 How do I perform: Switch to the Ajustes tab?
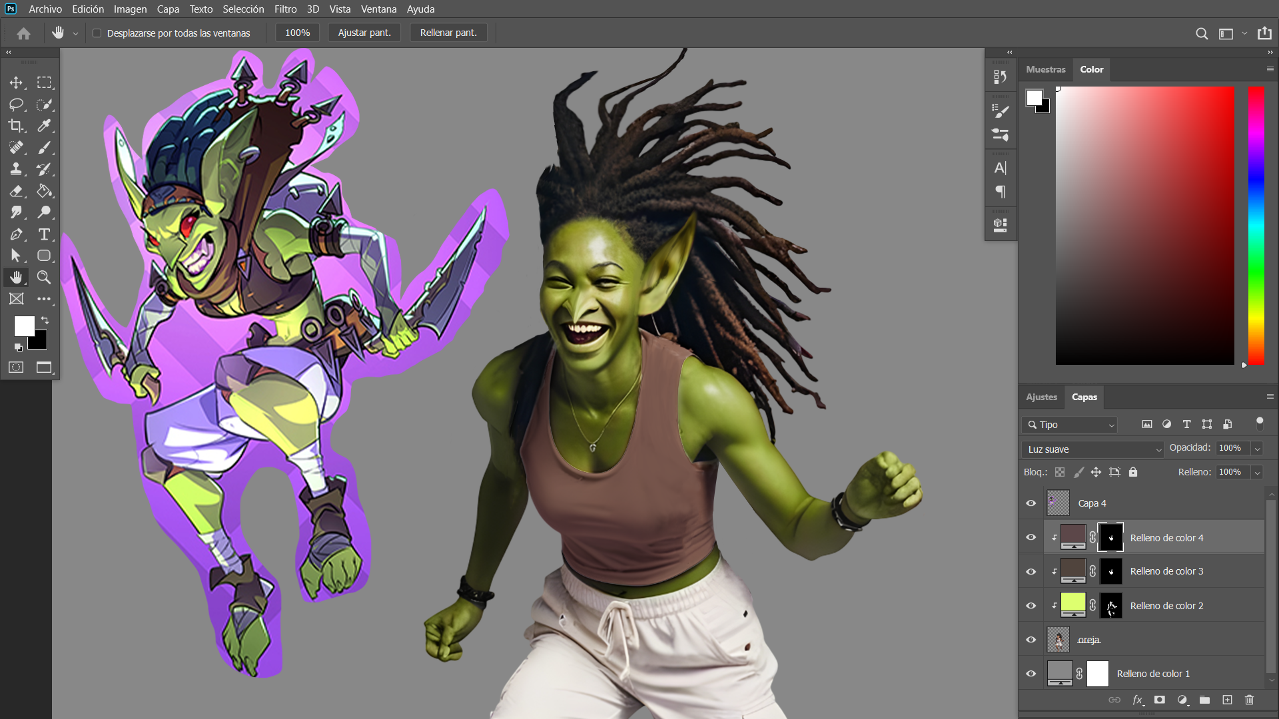[x=1041, y=397]
